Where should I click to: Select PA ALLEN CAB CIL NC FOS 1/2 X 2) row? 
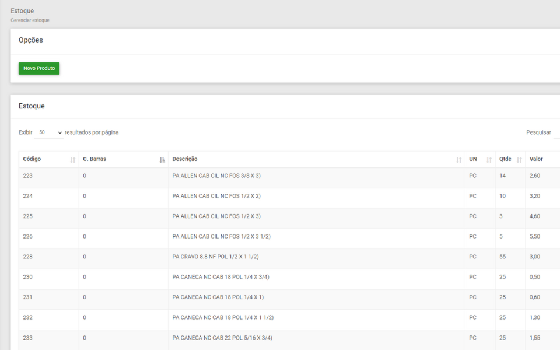(289, 196)
